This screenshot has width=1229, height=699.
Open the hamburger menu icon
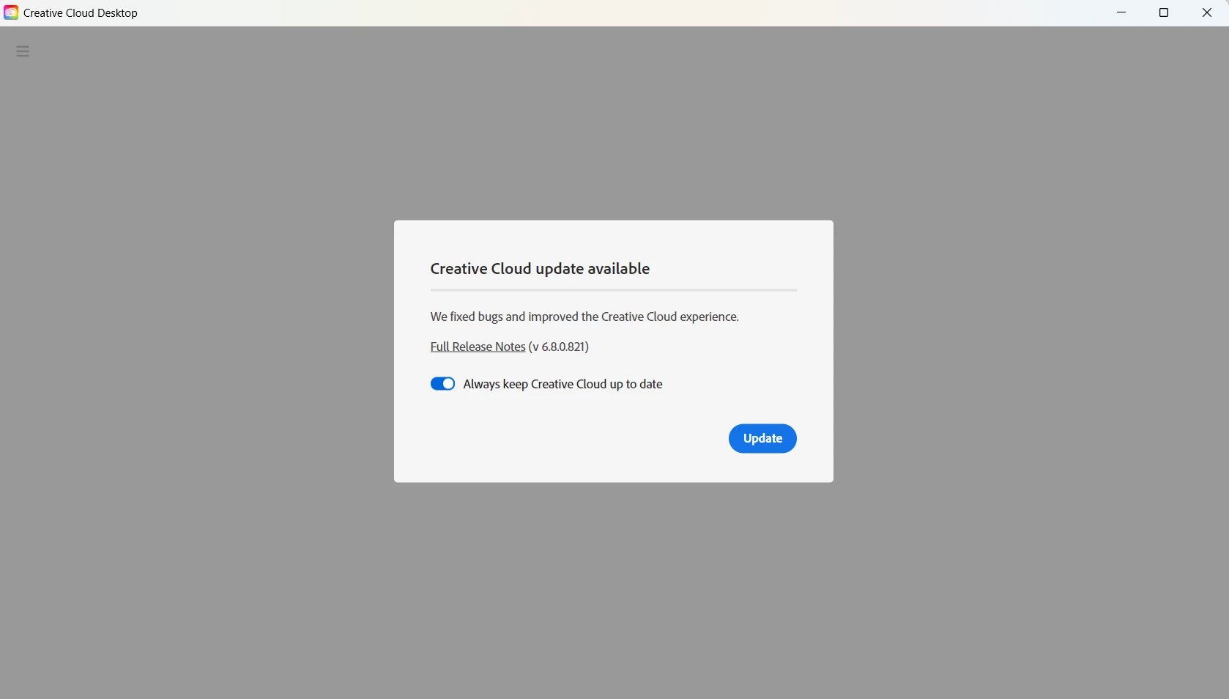point(23,51)
